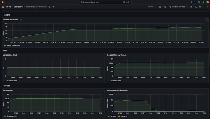210x119 pixels.
Task: Go to Dashboards breadcrumb
Action: 18,7
